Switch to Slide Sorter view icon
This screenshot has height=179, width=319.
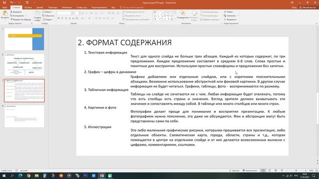click(269, 171)
